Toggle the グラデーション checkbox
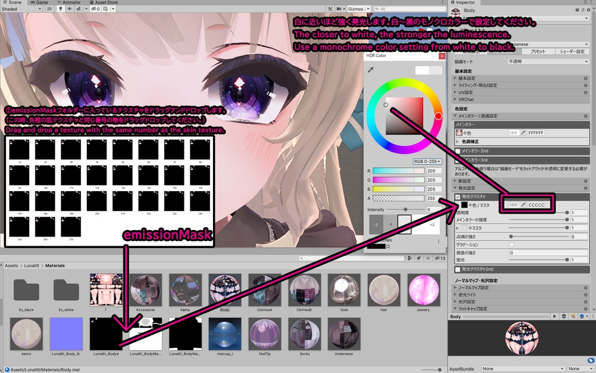 click(x=511, y=245)
